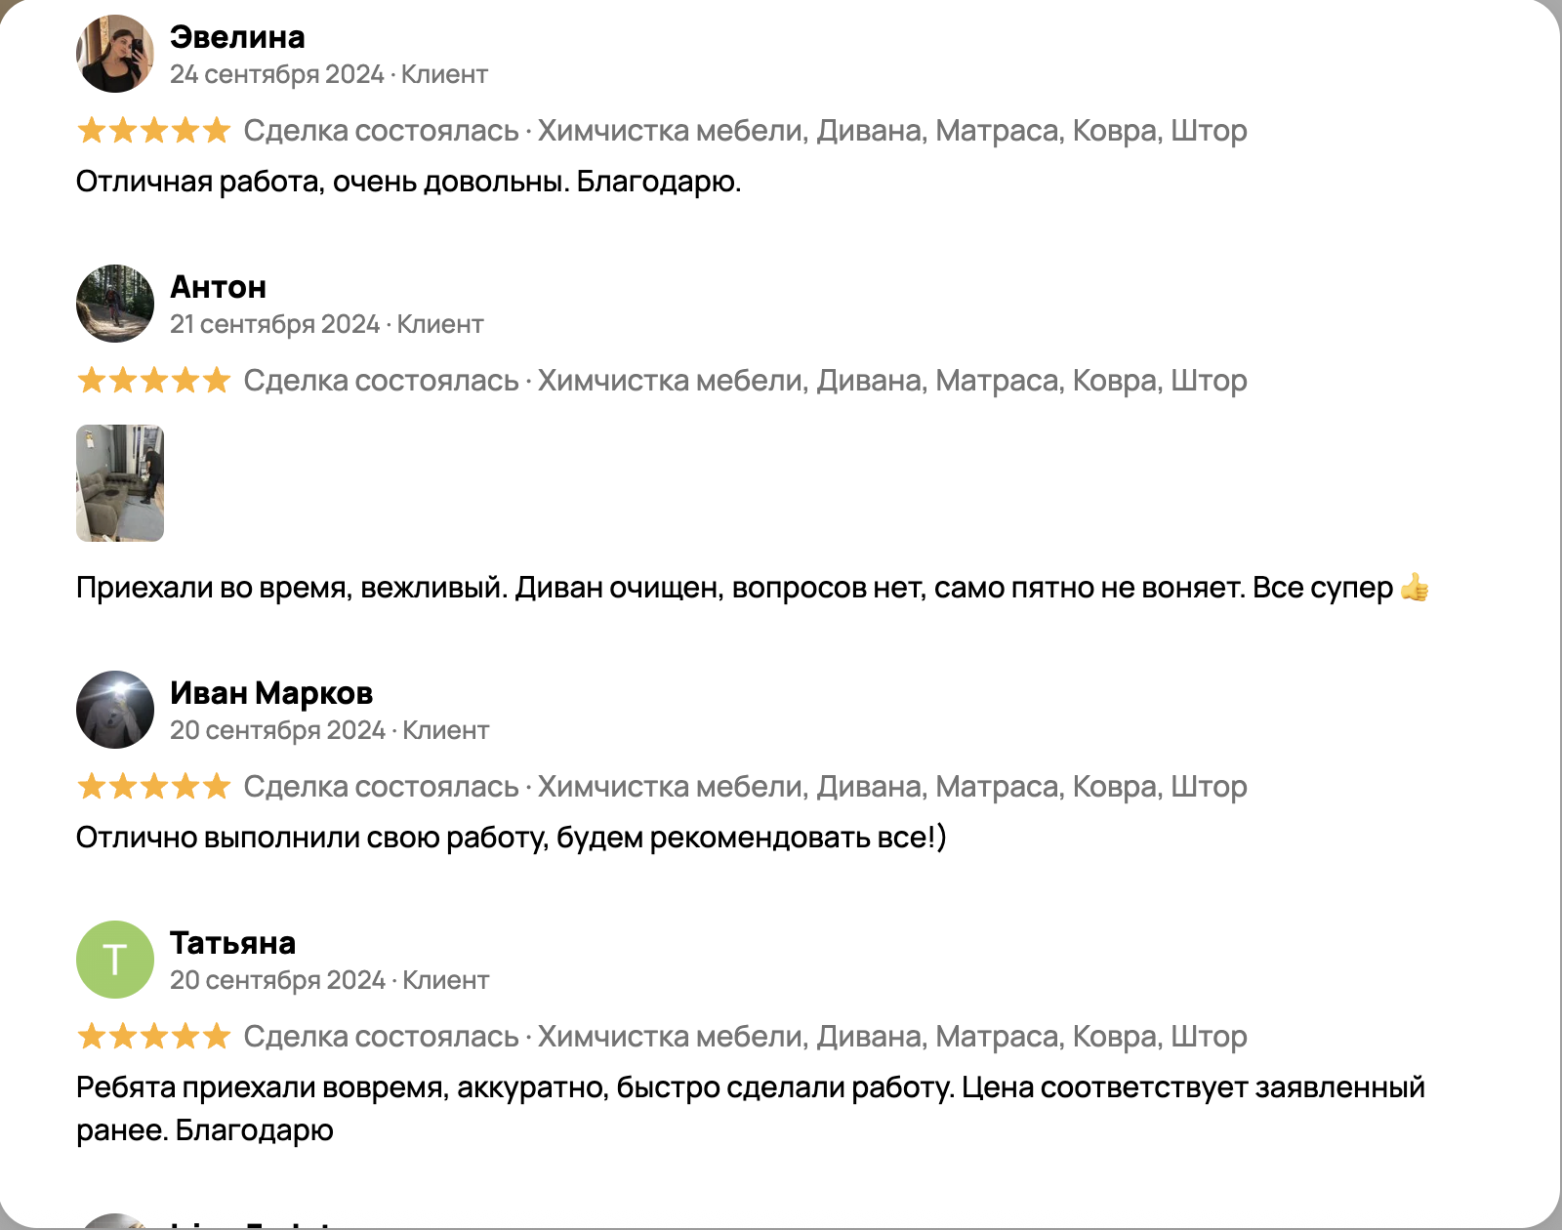Open Антон's forest avatar photo
The width and height of the screenshot is (1562, 1230).
pyautogui.click(x=115, y=304)
